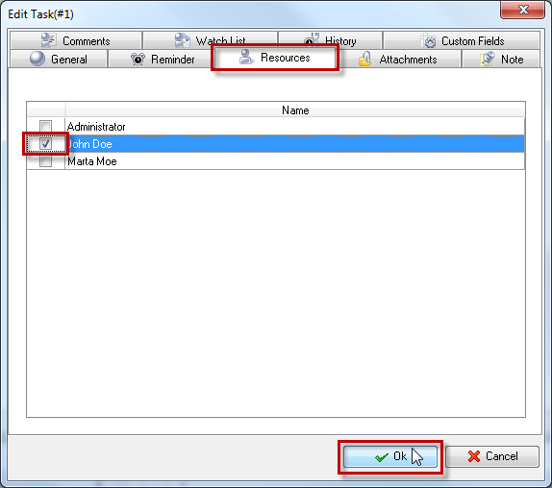Click the red X Cancel icon
This screenshot has height=488, width=552.
pos(474,456)
